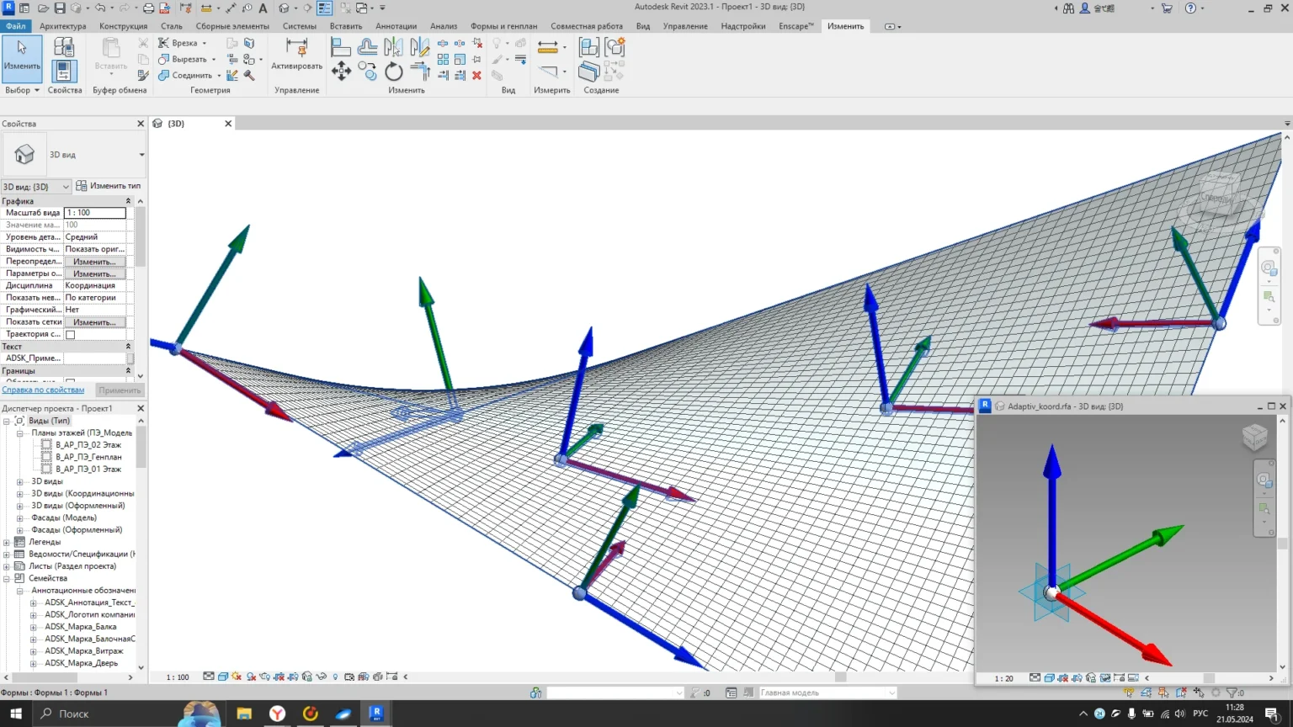The height and width of the screenshot is (727, 1293).
Task: Click the Масштаб вида input field
Action: (x=95, y=213)
